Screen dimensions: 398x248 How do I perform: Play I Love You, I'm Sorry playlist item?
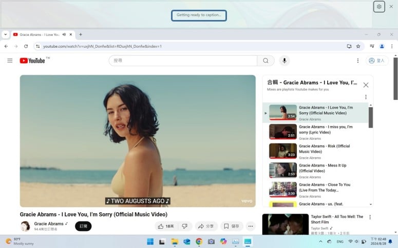coord(315,113)
